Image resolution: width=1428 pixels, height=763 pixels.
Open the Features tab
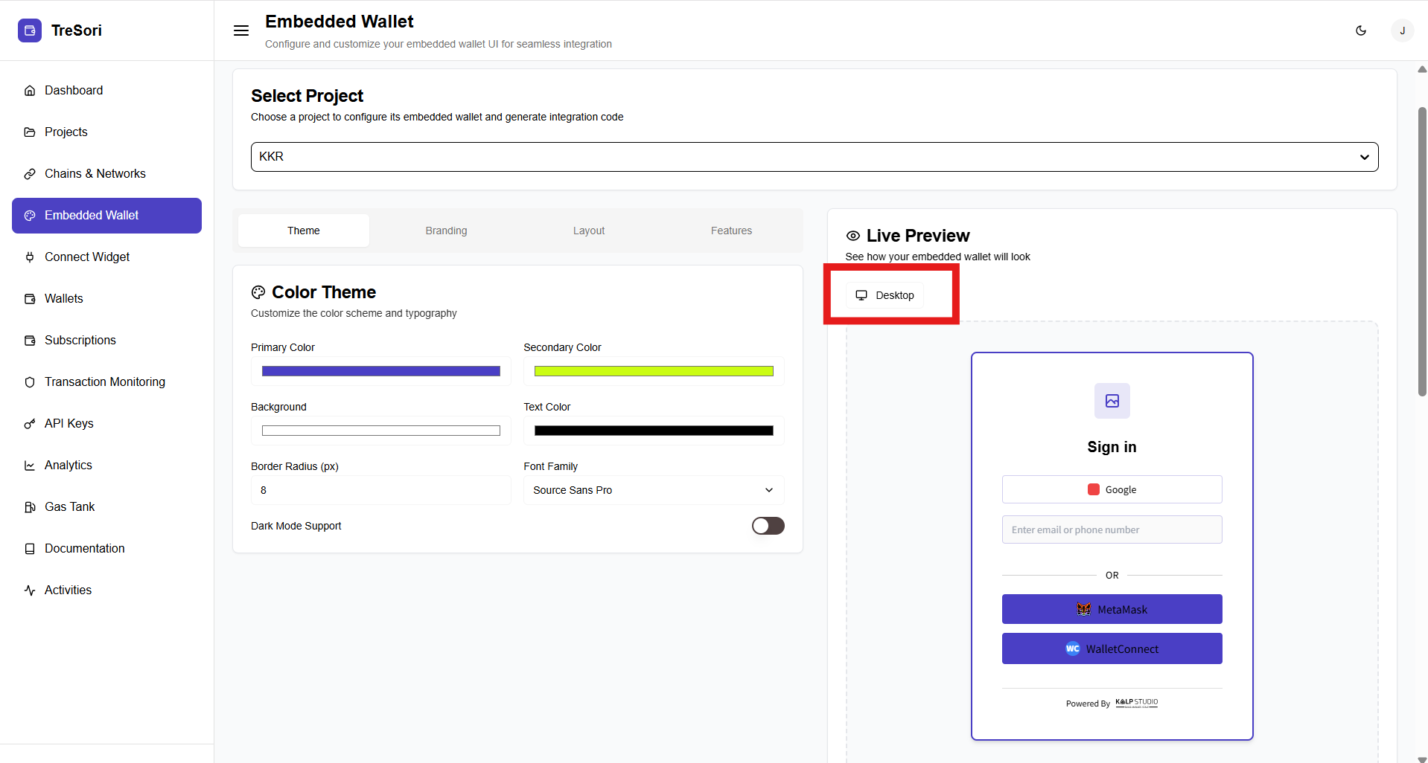point(731,231)
